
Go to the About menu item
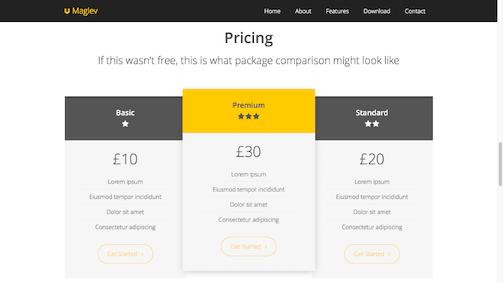tap(303, 11)
